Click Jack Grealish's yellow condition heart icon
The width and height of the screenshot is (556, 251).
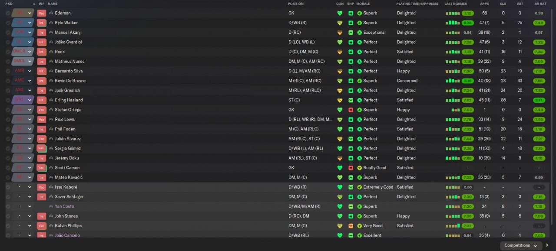pyautogui.click(x=340, y=91)
